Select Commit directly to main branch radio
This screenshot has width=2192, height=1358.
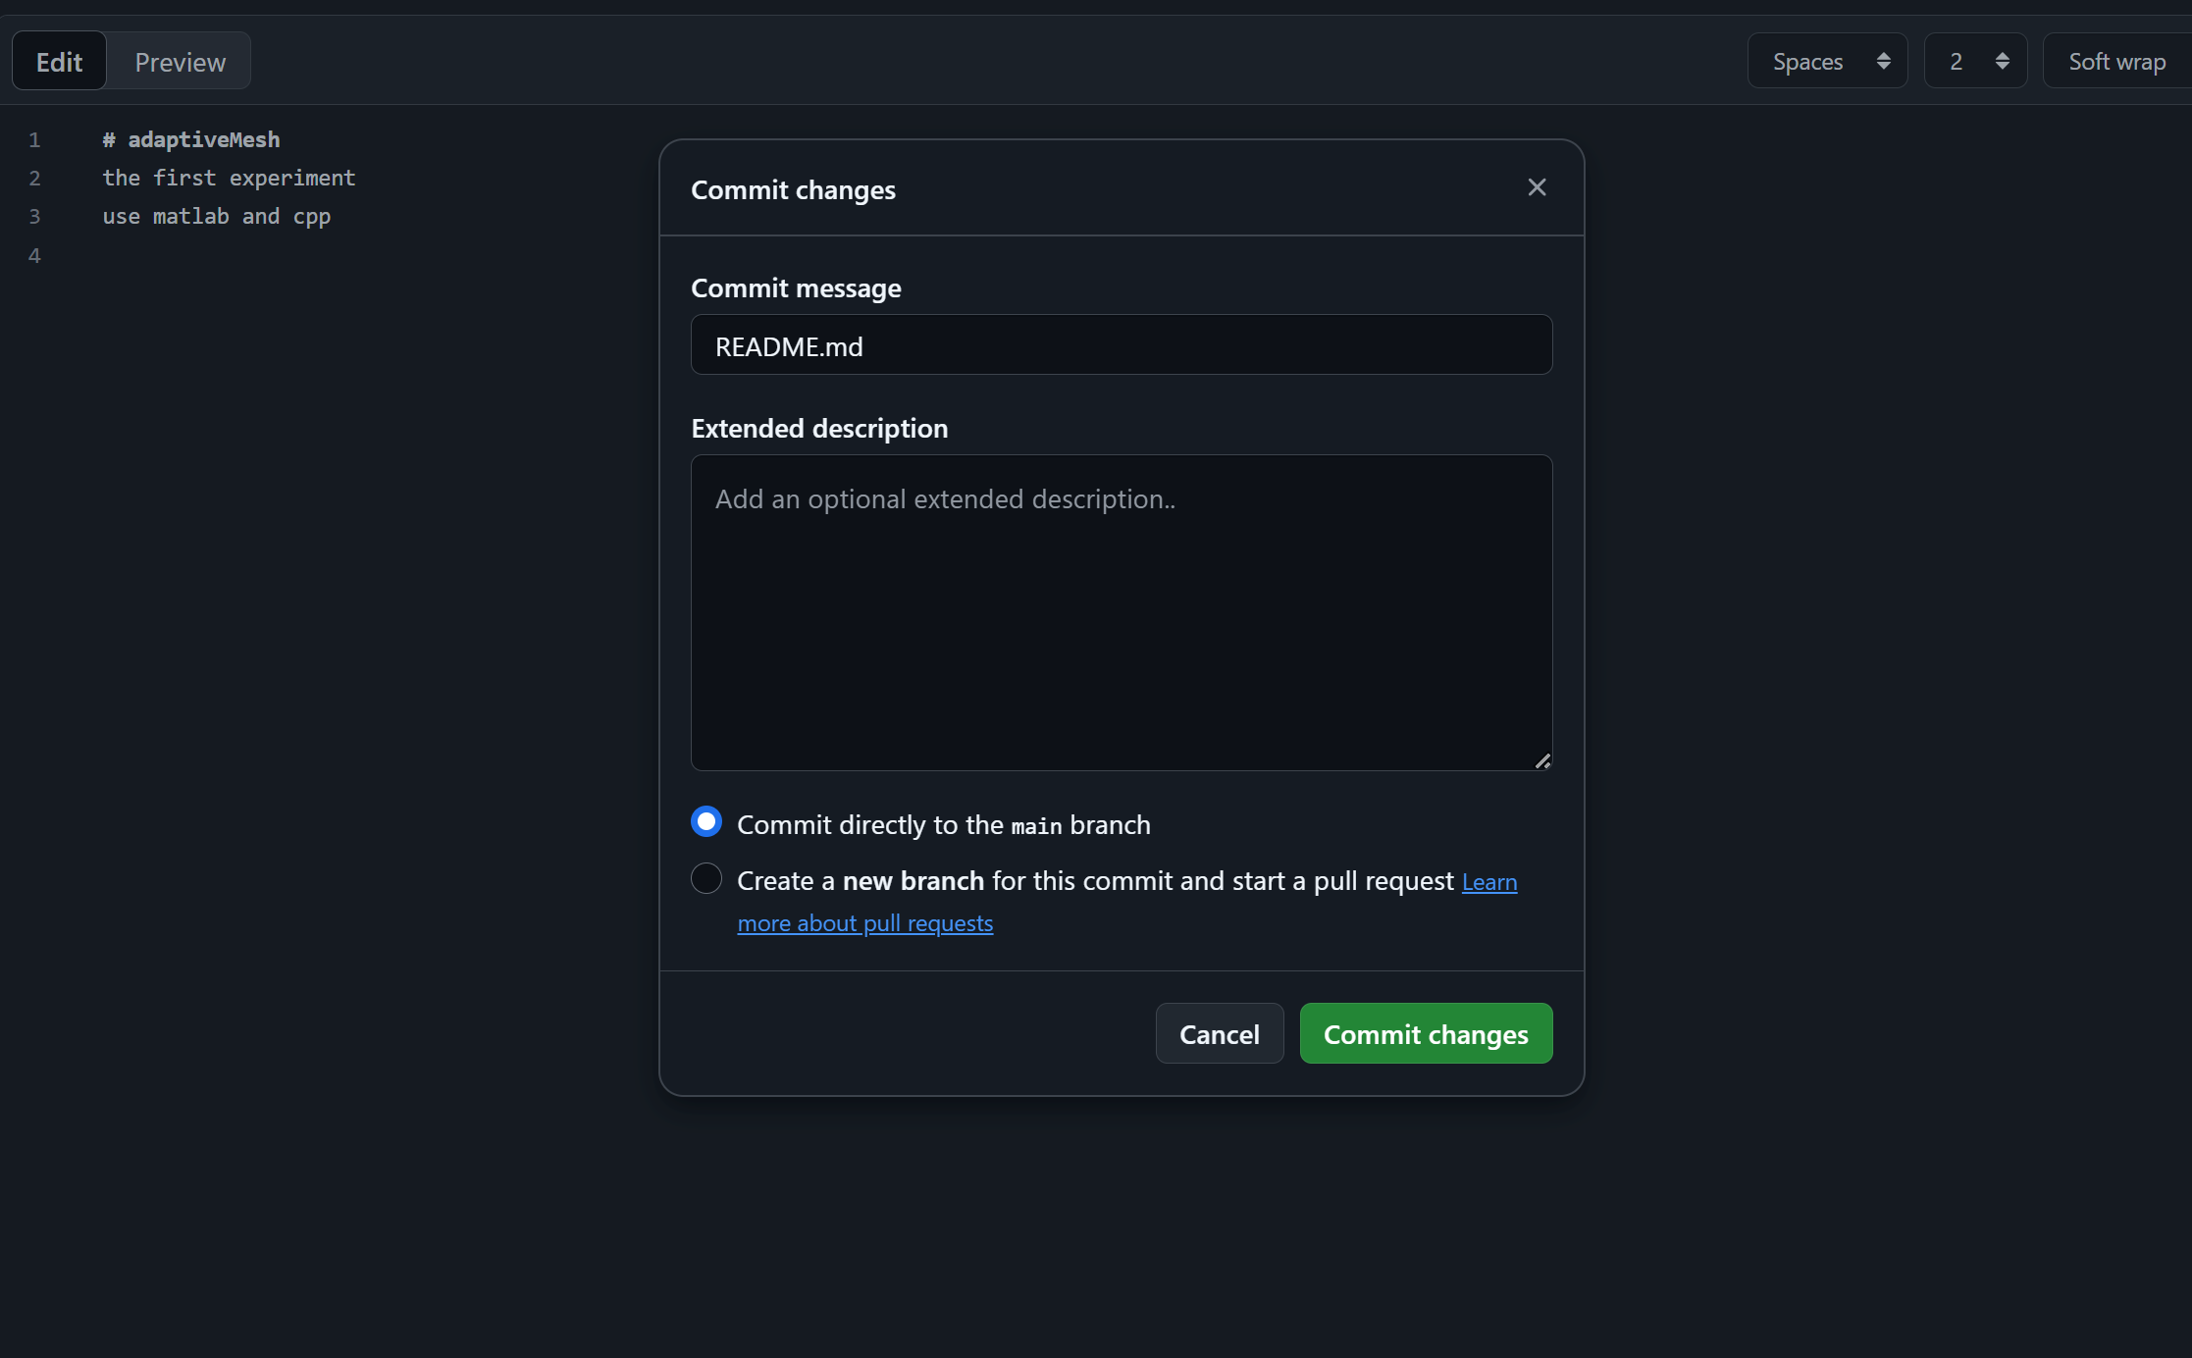(706, 822)
